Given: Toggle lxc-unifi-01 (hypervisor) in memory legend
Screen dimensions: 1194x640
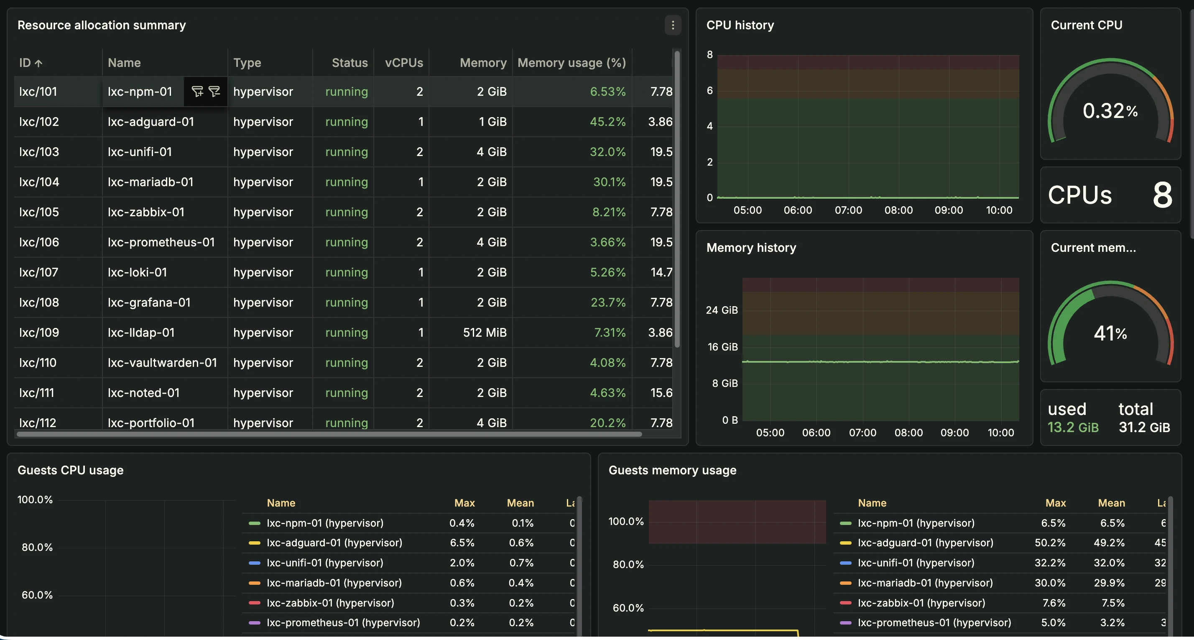Looking at the screenshot, I should [916, 563].
